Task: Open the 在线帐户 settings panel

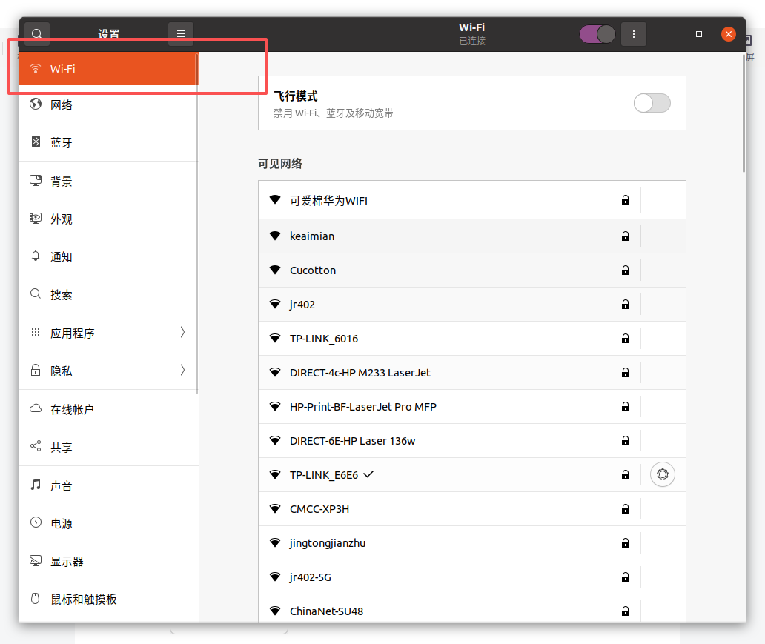Action: pos(108,409)
